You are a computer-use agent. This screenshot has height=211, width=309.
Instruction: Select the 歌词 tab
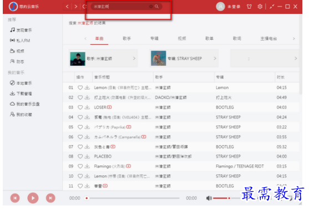237,39
